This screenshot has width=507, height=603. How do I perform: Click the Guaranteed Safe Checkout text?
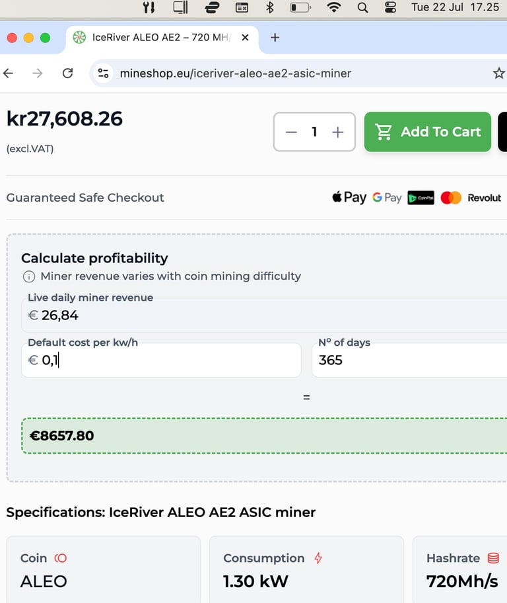(x=85, y=198)
